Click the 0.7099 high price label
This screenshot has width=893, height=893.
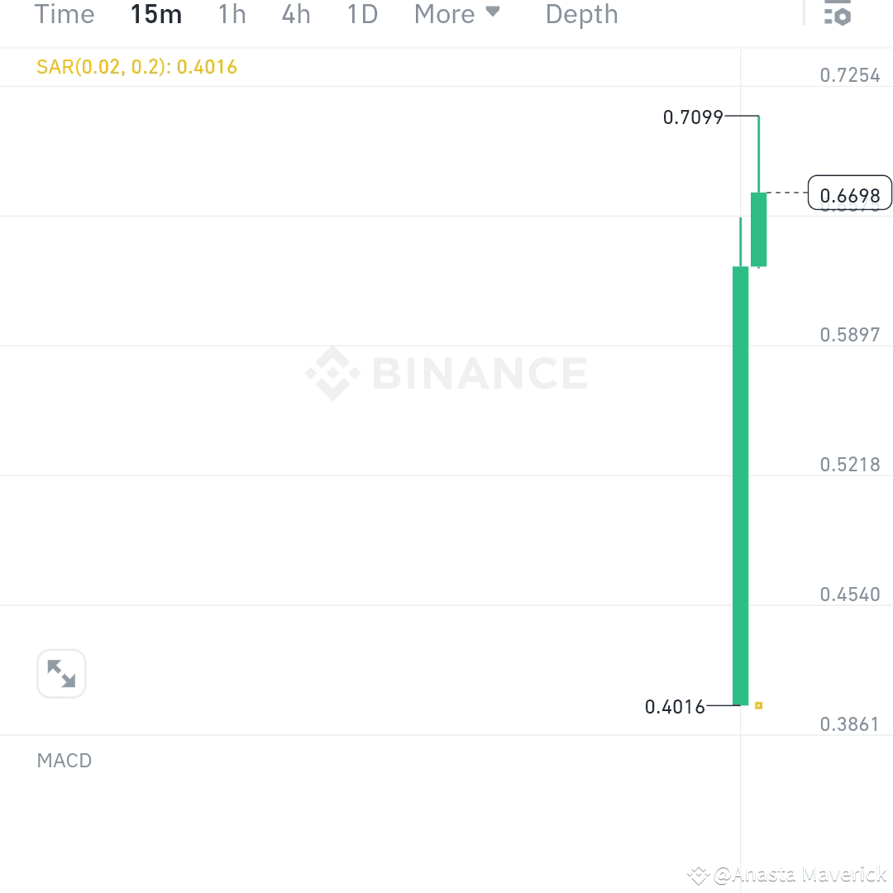695,117
